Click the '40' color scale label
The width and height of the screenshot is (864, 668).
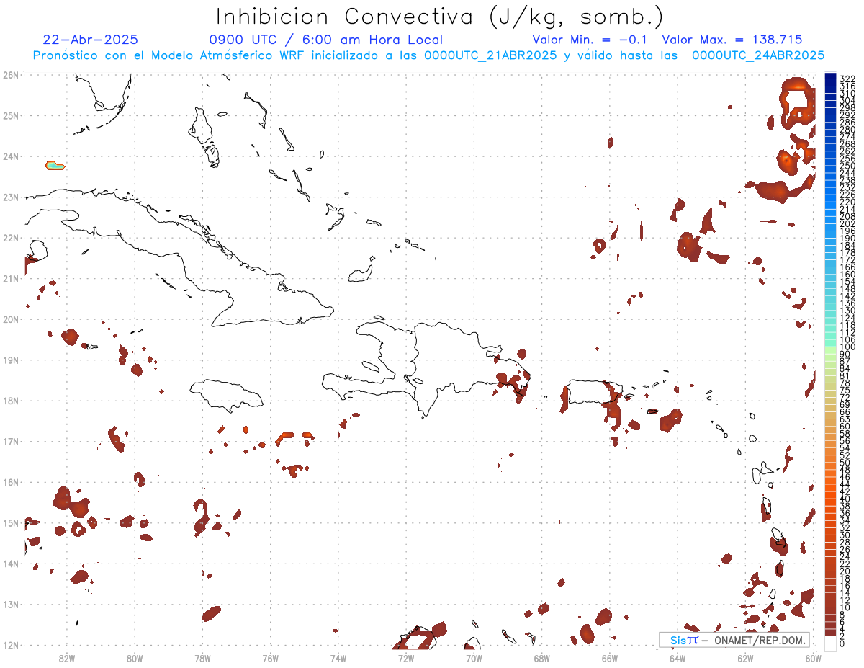(845, 499)
